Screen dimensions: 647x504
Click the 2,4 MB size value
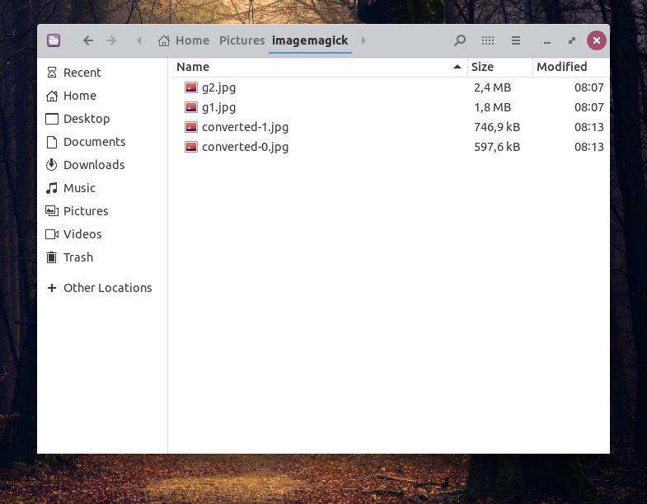tap(492, 87)
